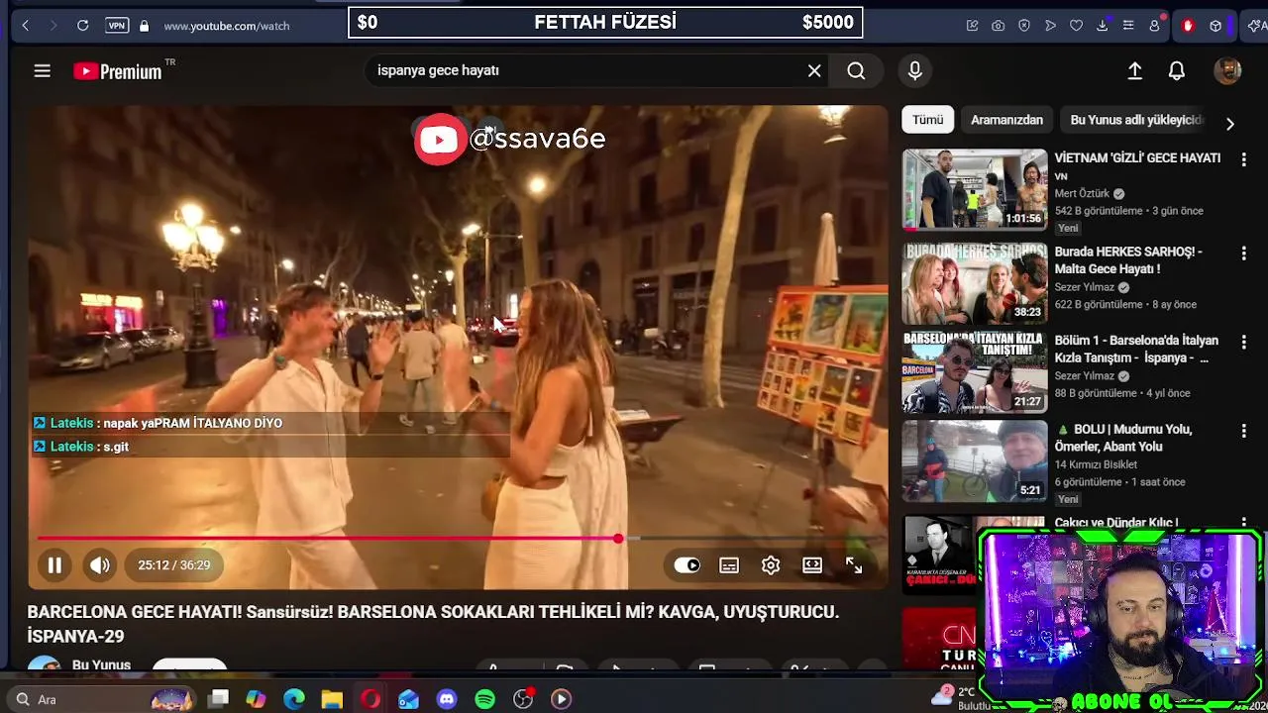1268x713 pixels.
Task: Open YouTube notifications bell
Action: pos(1177,71)
